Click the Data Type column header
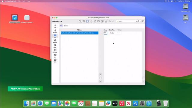The width and height of the screenshot is (192, 108). click(x=112, y=30)
